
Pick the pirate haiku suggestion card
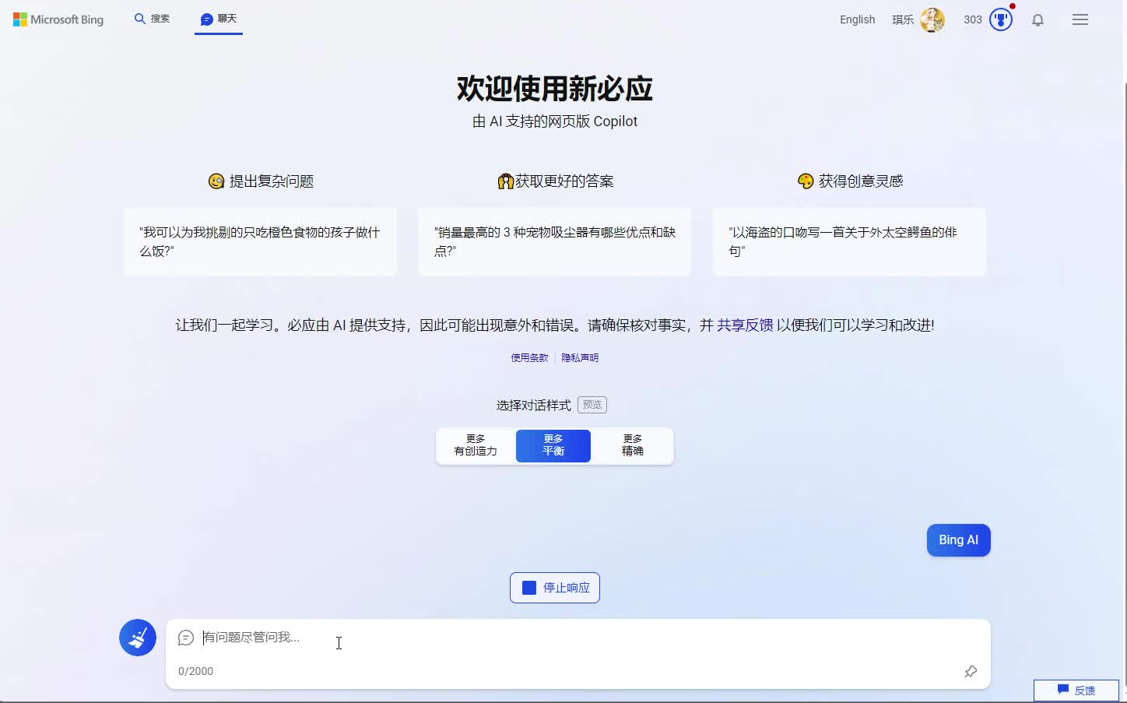[x=849, y=241]
